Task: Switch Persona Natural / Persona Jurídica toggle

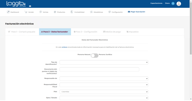Action: pyautogui.click(x=95, y=56)
